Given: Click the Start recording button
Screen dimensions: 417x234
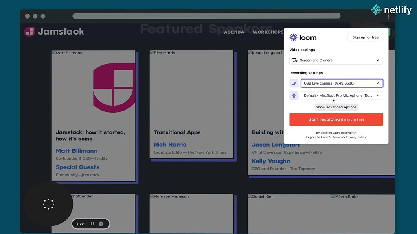Looking at the screenshot, I should pyautogui.click(x=336, y=119).
